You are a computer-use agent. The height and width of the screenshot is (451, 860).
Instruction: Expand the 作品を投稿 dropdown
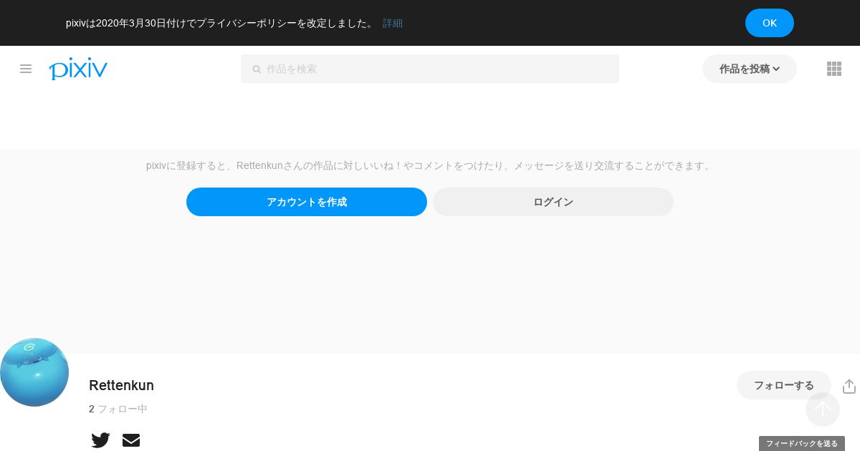pos(750,69)
